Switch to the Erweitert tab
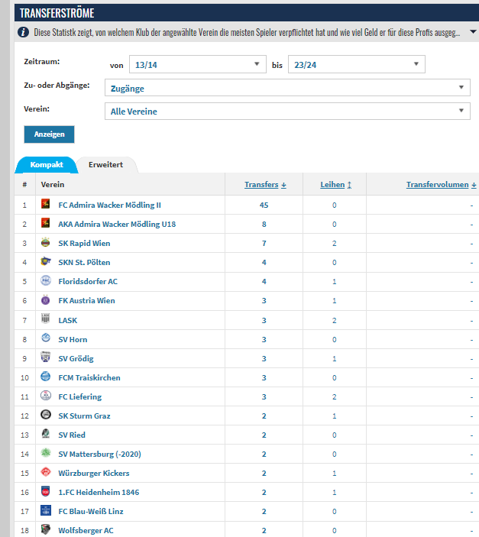 click(x=106, y=165)
